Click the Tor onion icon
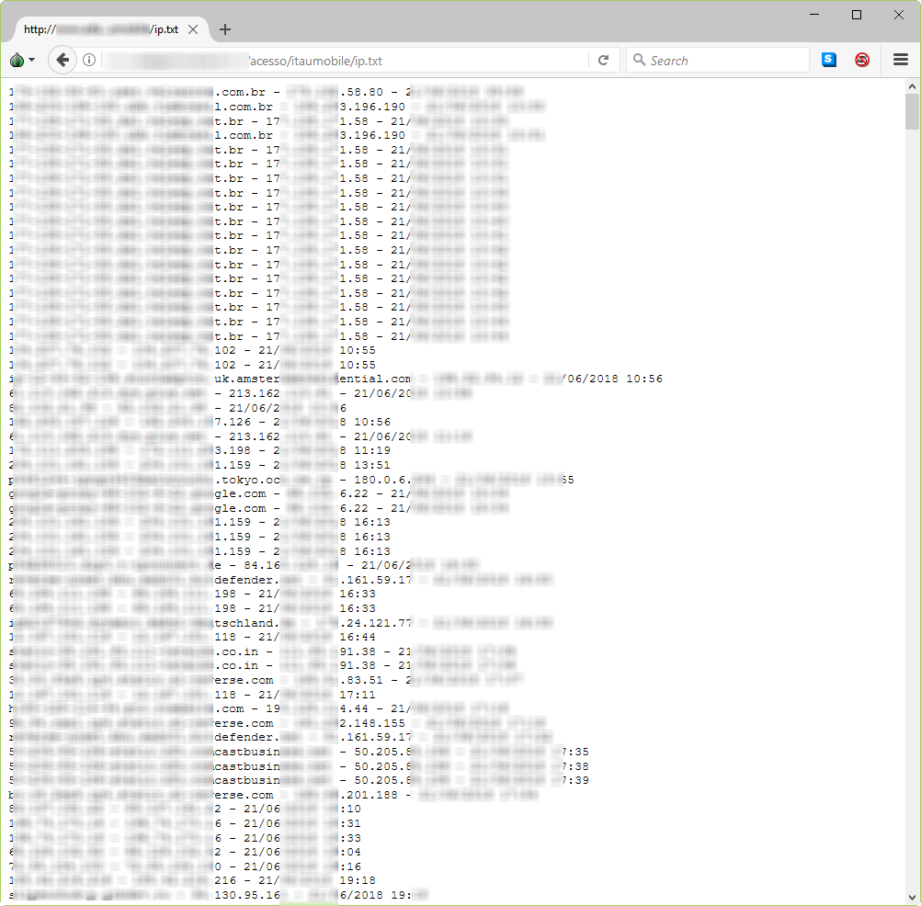This screenshot has width=921, height=906. (17, 60)
